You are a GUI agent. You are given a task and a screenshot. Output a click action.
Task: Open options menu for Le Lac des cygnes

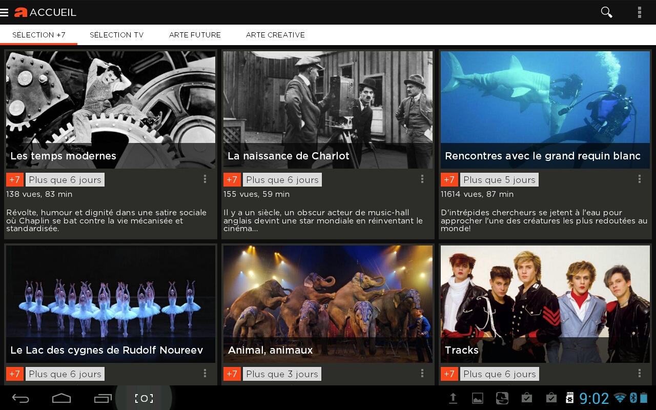click(204, 373)
